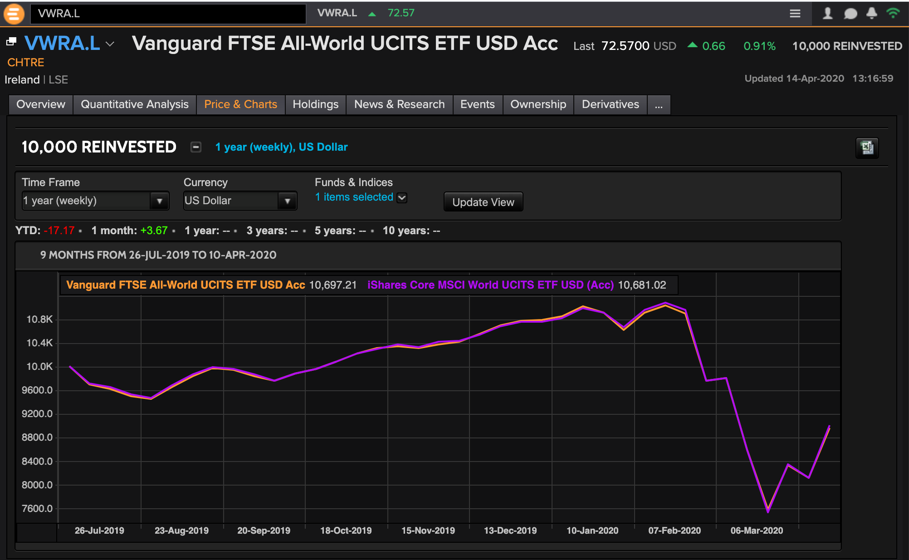Open the Derivatives tab

pos(611,104)
